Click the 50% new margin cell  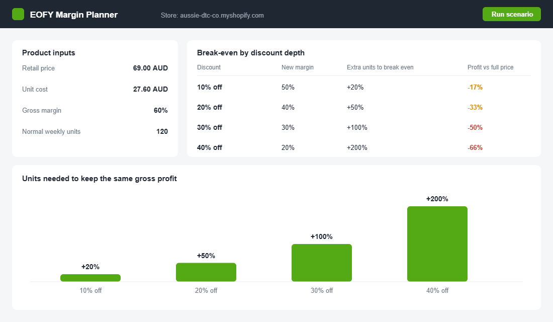tap(288, 87)
